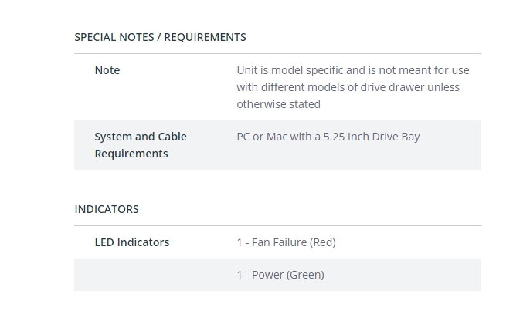The height and width of the screenshot is (318, 530).
Task: Click the LED Indicators label
Action: pos(132,242)
